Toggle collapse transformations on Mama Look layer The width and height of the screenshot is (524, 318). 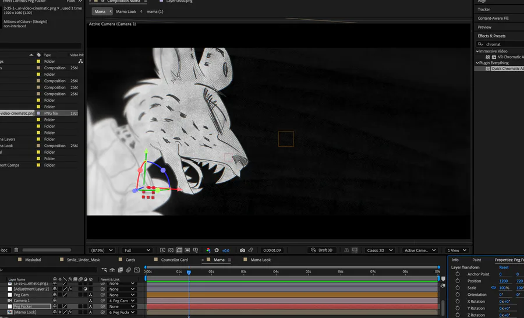pyautogui.click(x=60, y=312)
